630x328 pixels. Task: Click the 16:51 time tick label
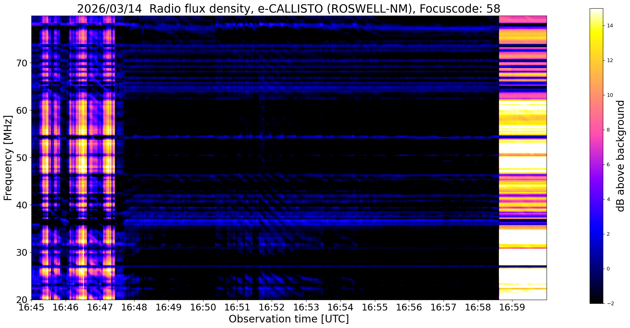tap(237, 307)
